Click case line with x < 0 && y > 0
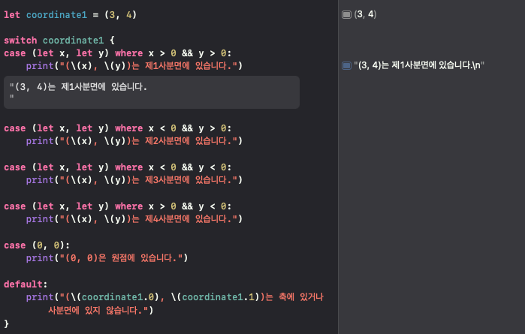525x334 pixels. [117, 128]
